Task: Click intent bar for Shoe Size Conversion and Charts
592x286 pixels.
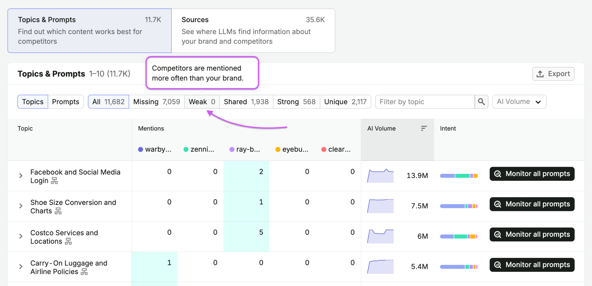Action: (459, 206)
